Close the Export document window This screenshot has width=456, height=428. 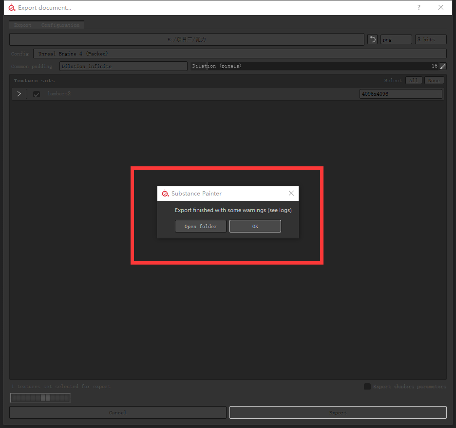441,7
